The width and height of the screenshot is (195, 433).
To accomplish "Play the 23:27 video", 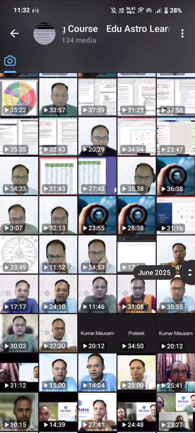I will click(x=176, y=411).
